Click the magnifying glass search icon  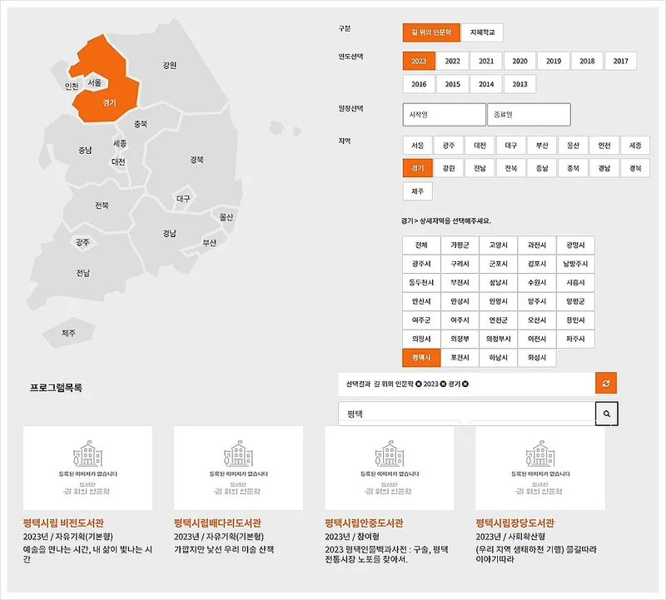coord(606,413)
